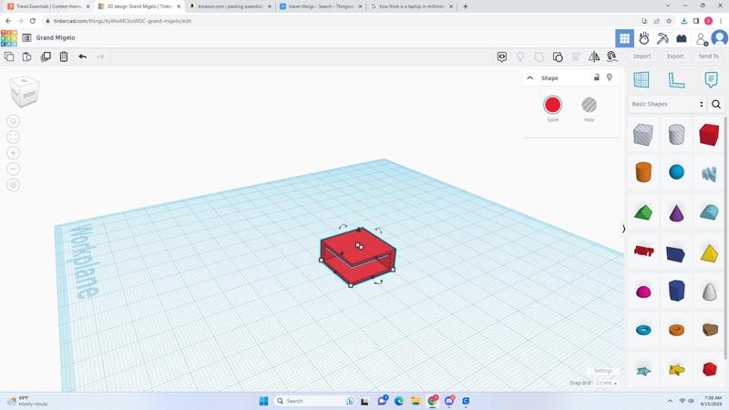The image size is (729, 410).
Task: Collapse the Shape panel
Action: coord(529,77)
